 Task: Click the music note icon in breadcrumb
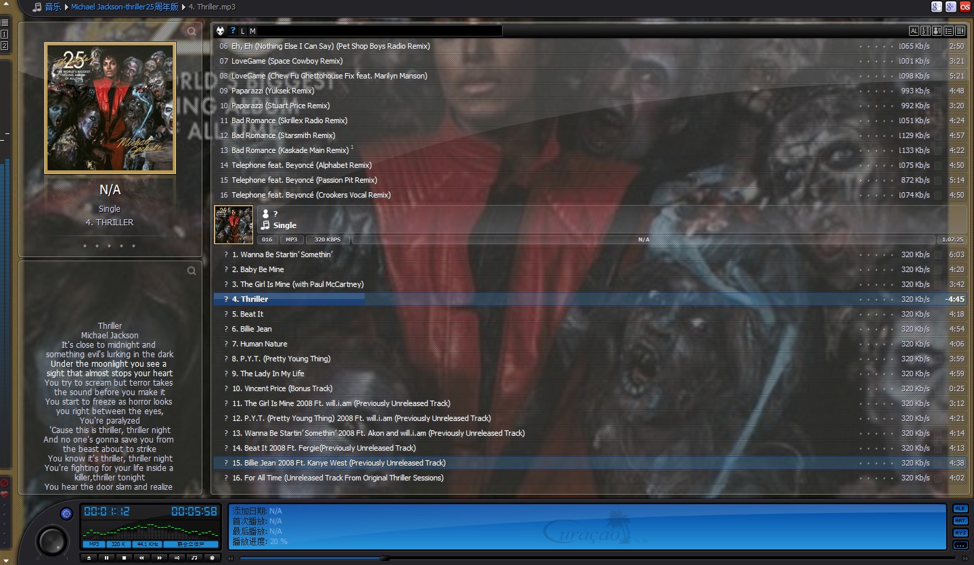(37, 7)
